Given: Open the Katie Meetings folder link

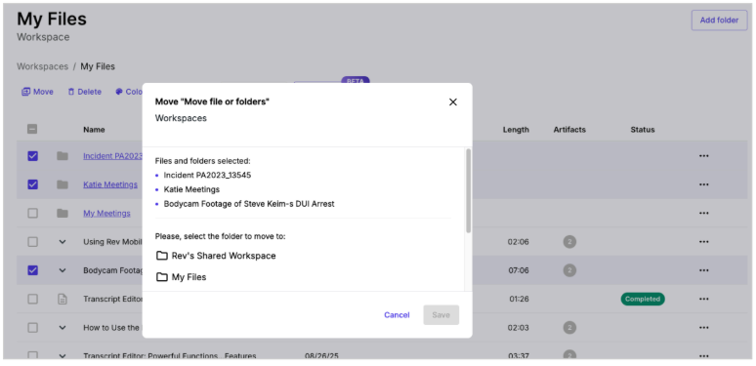Looking at the screenshot, I should click(x=110, y=184).
